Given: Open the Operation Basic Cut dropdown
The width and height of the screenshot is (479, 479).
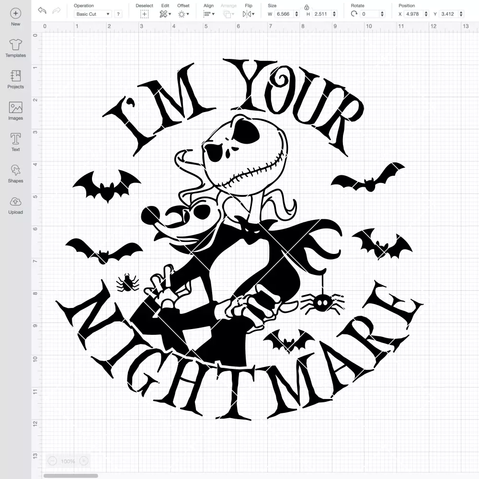Looking at the screenshot, I should pyautogui.click(x=93, y=14).
